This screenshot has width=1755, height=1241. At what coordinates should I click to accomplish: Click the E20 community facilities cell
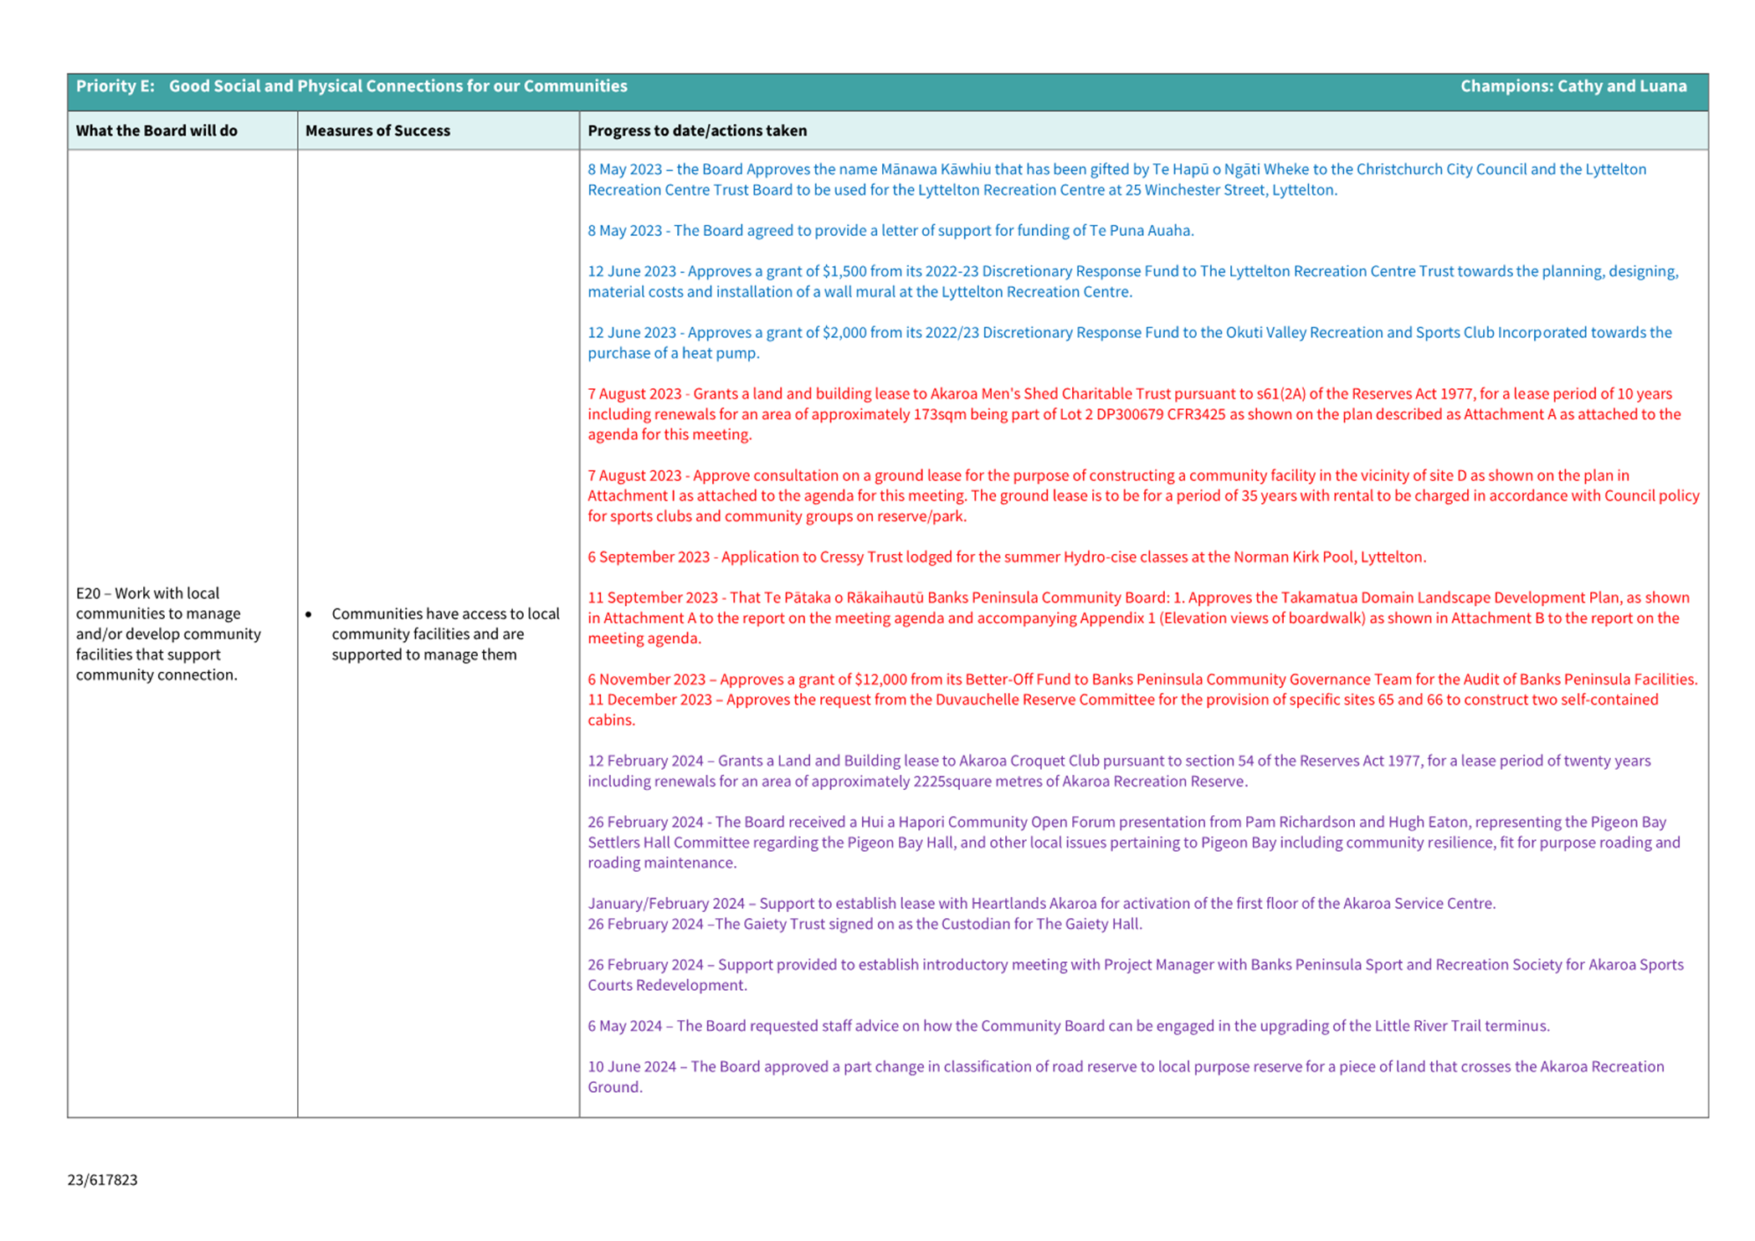168,633
